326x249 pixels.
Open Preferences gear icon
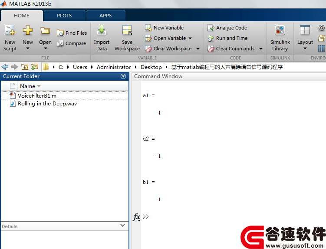point(321,28)
